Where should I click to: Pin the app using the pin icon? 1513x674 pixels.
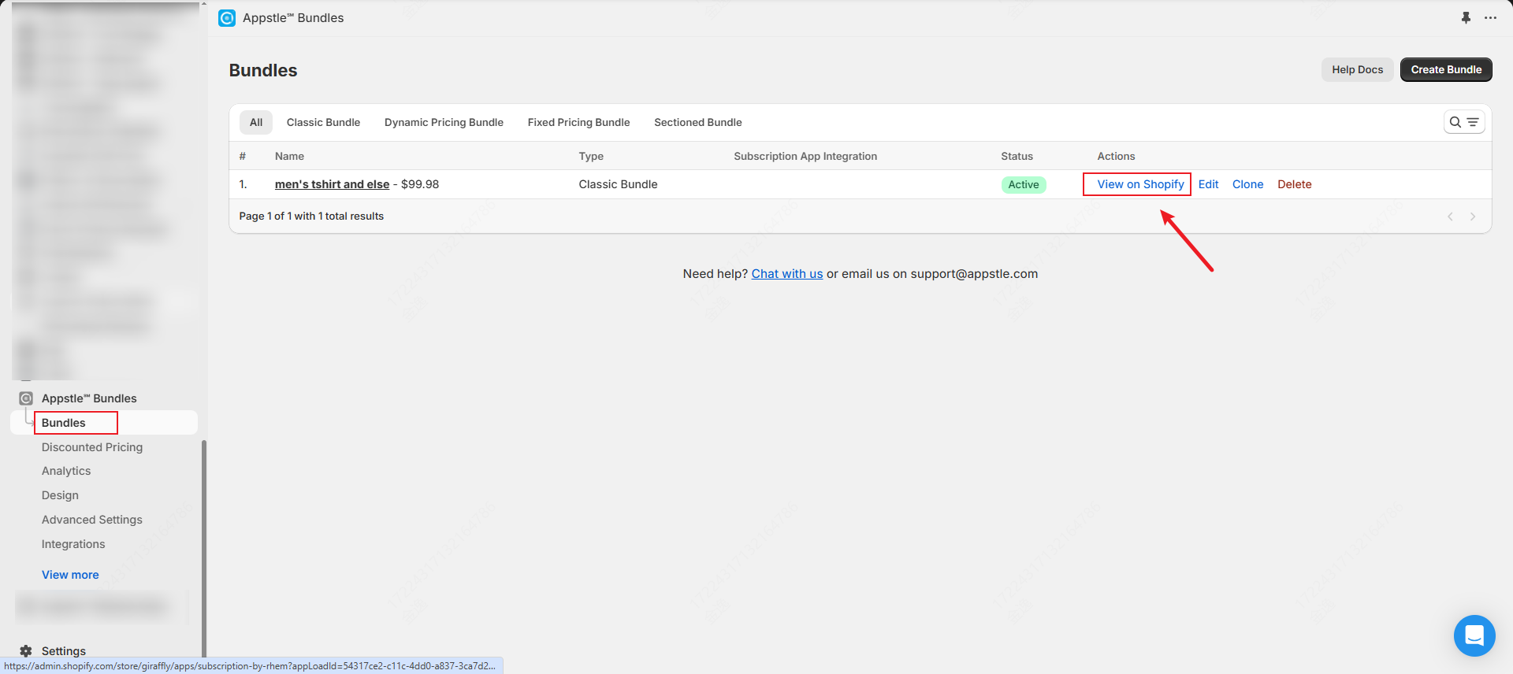1466,17
